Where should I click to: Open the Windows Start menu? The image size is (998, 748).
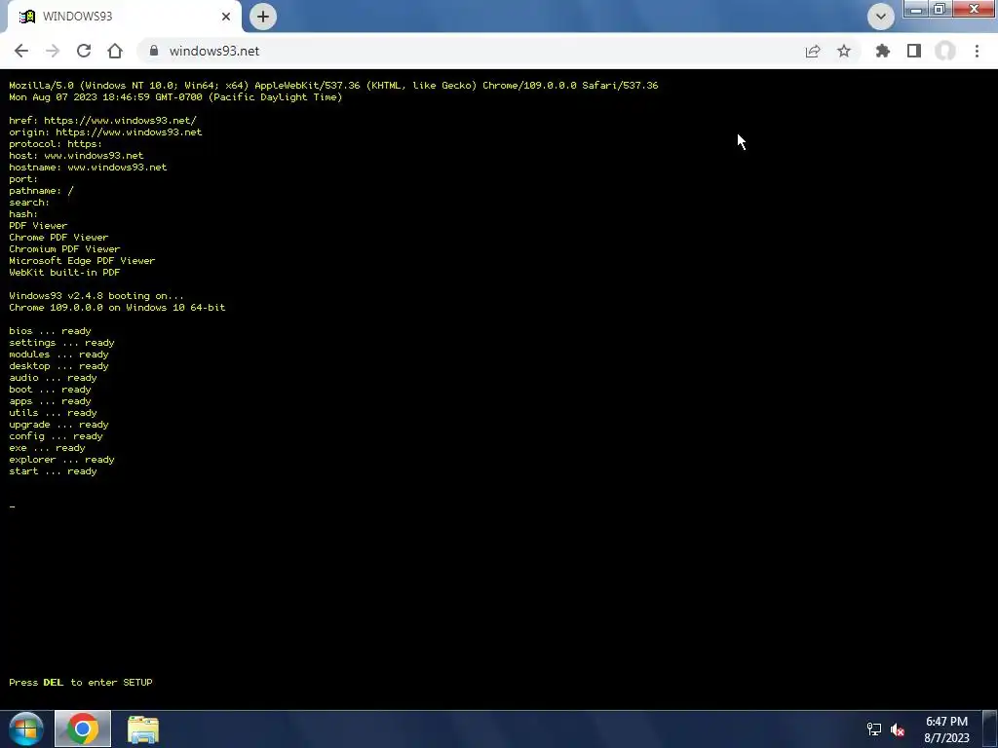tap(26, 729)
